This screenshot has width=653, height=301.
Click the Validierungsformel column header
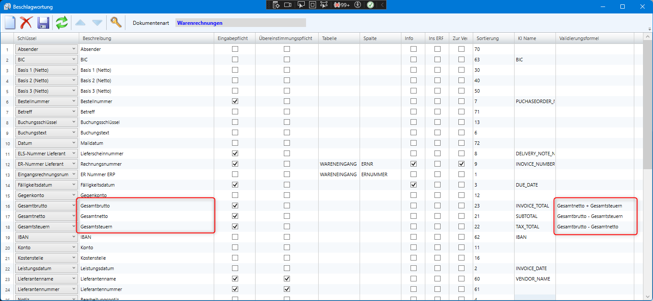pos(595,38)
